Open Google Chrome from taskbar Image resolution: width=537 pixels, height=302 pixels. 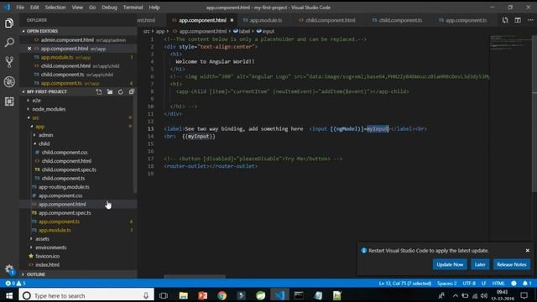pyautogui.click(x=222, y=295)
